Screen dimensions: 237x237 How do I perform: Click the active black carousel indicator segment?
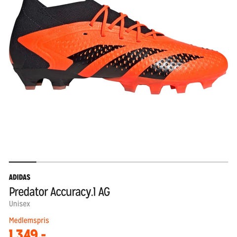click(x=23, y=162)
